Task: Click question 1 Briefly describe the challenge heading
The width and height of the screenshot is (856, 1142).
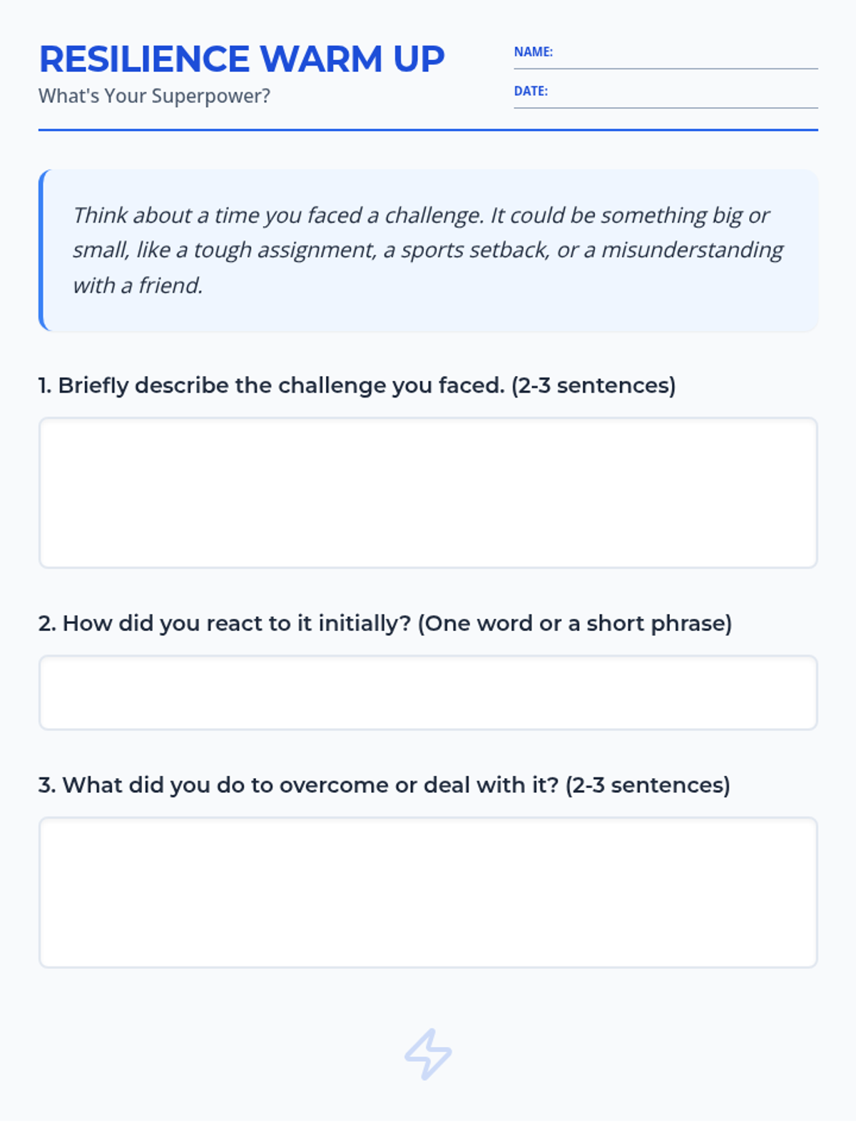Action: (x=271, y=385)
